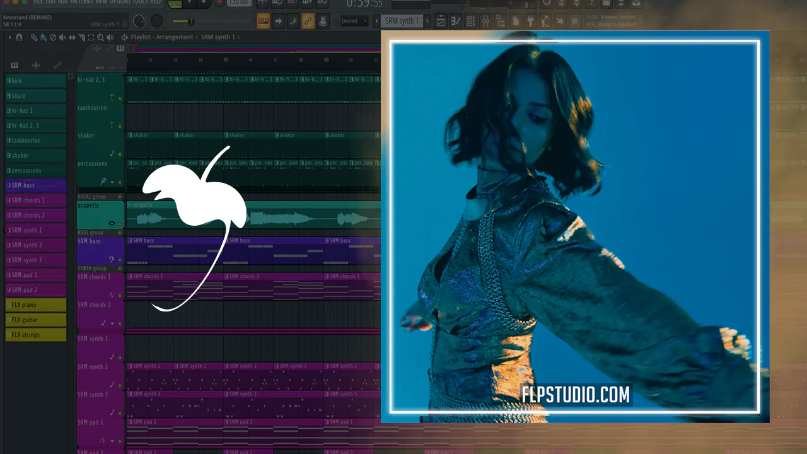The image size is (807, 454).
Task: Mute the shaker track
Action: tap(120, 154)
